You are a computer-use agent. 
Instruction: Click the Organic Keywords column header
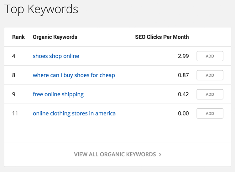coord(55,37)
